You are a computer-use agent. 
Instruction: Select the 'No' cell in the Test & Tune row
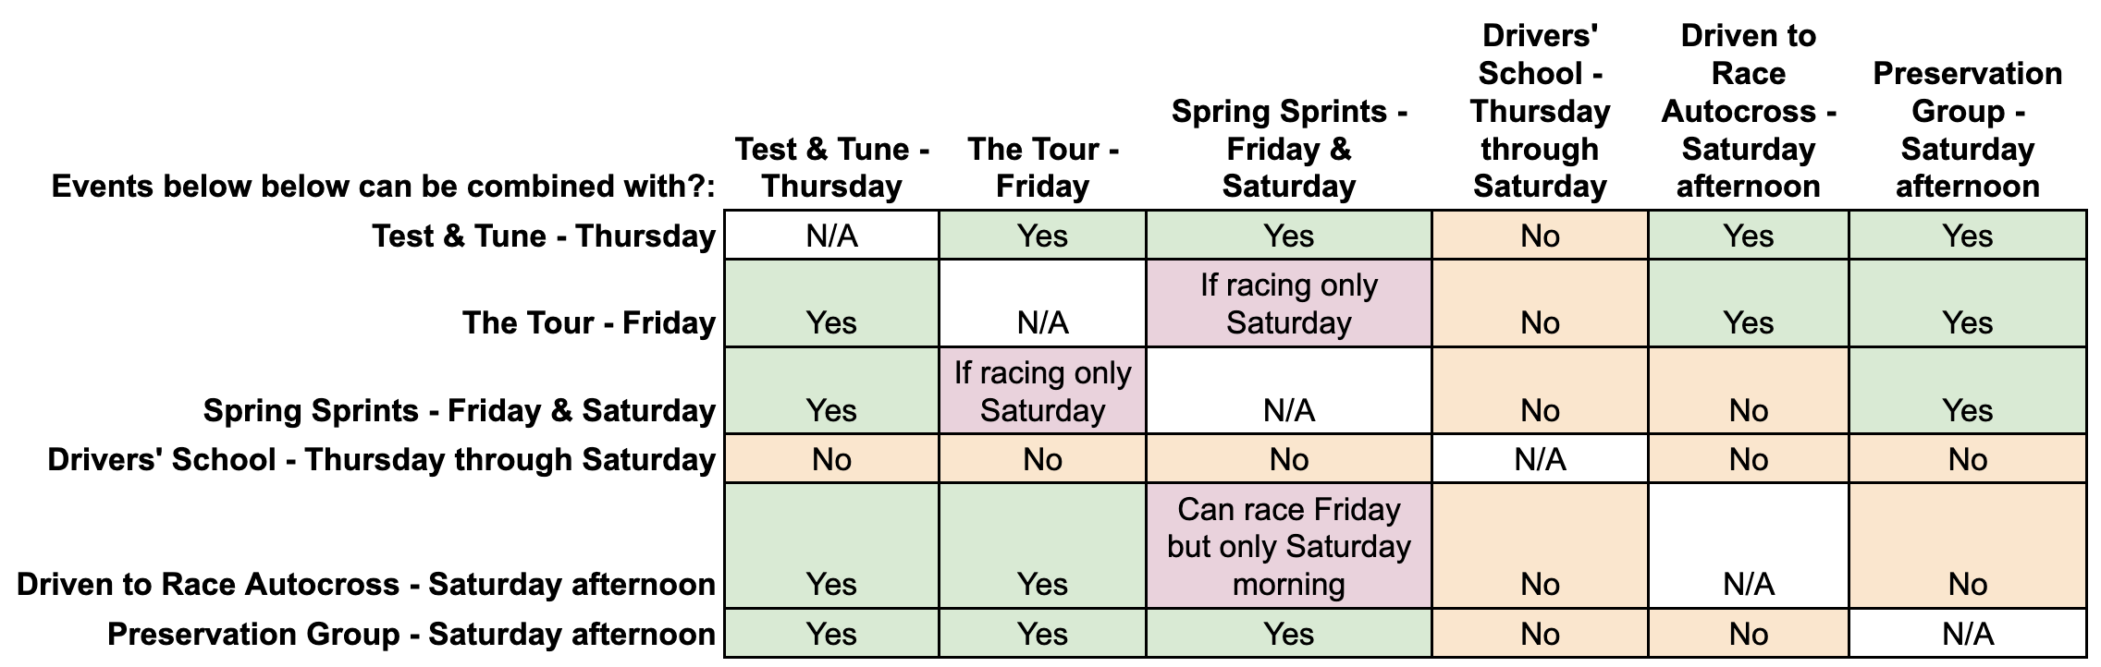(1540, 236)
